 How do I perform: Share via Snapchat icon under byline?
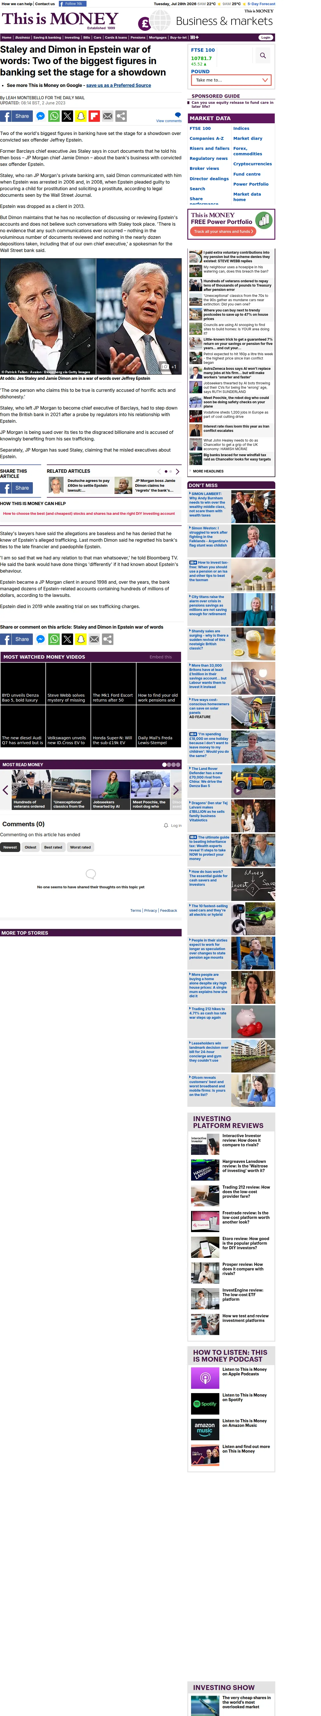click(81, 116)
